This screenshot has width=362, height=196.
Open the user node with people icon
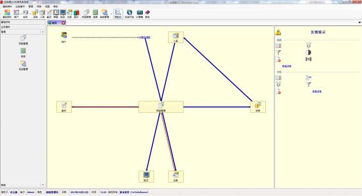(64, 38)
